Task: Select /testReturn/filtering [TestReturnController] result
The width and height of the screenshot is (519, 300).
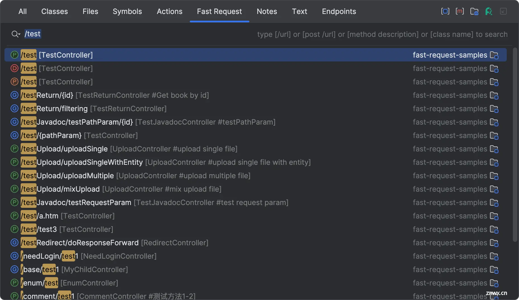Action: (x=256, y=108)
